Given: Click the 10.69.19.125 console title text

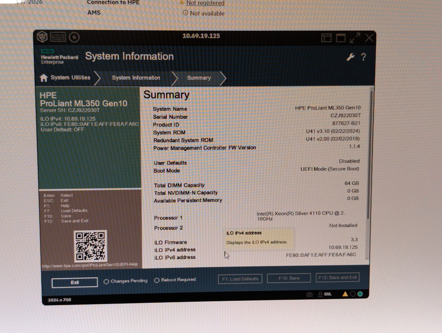Looking at the screenshot, I should tap(201, 36).
